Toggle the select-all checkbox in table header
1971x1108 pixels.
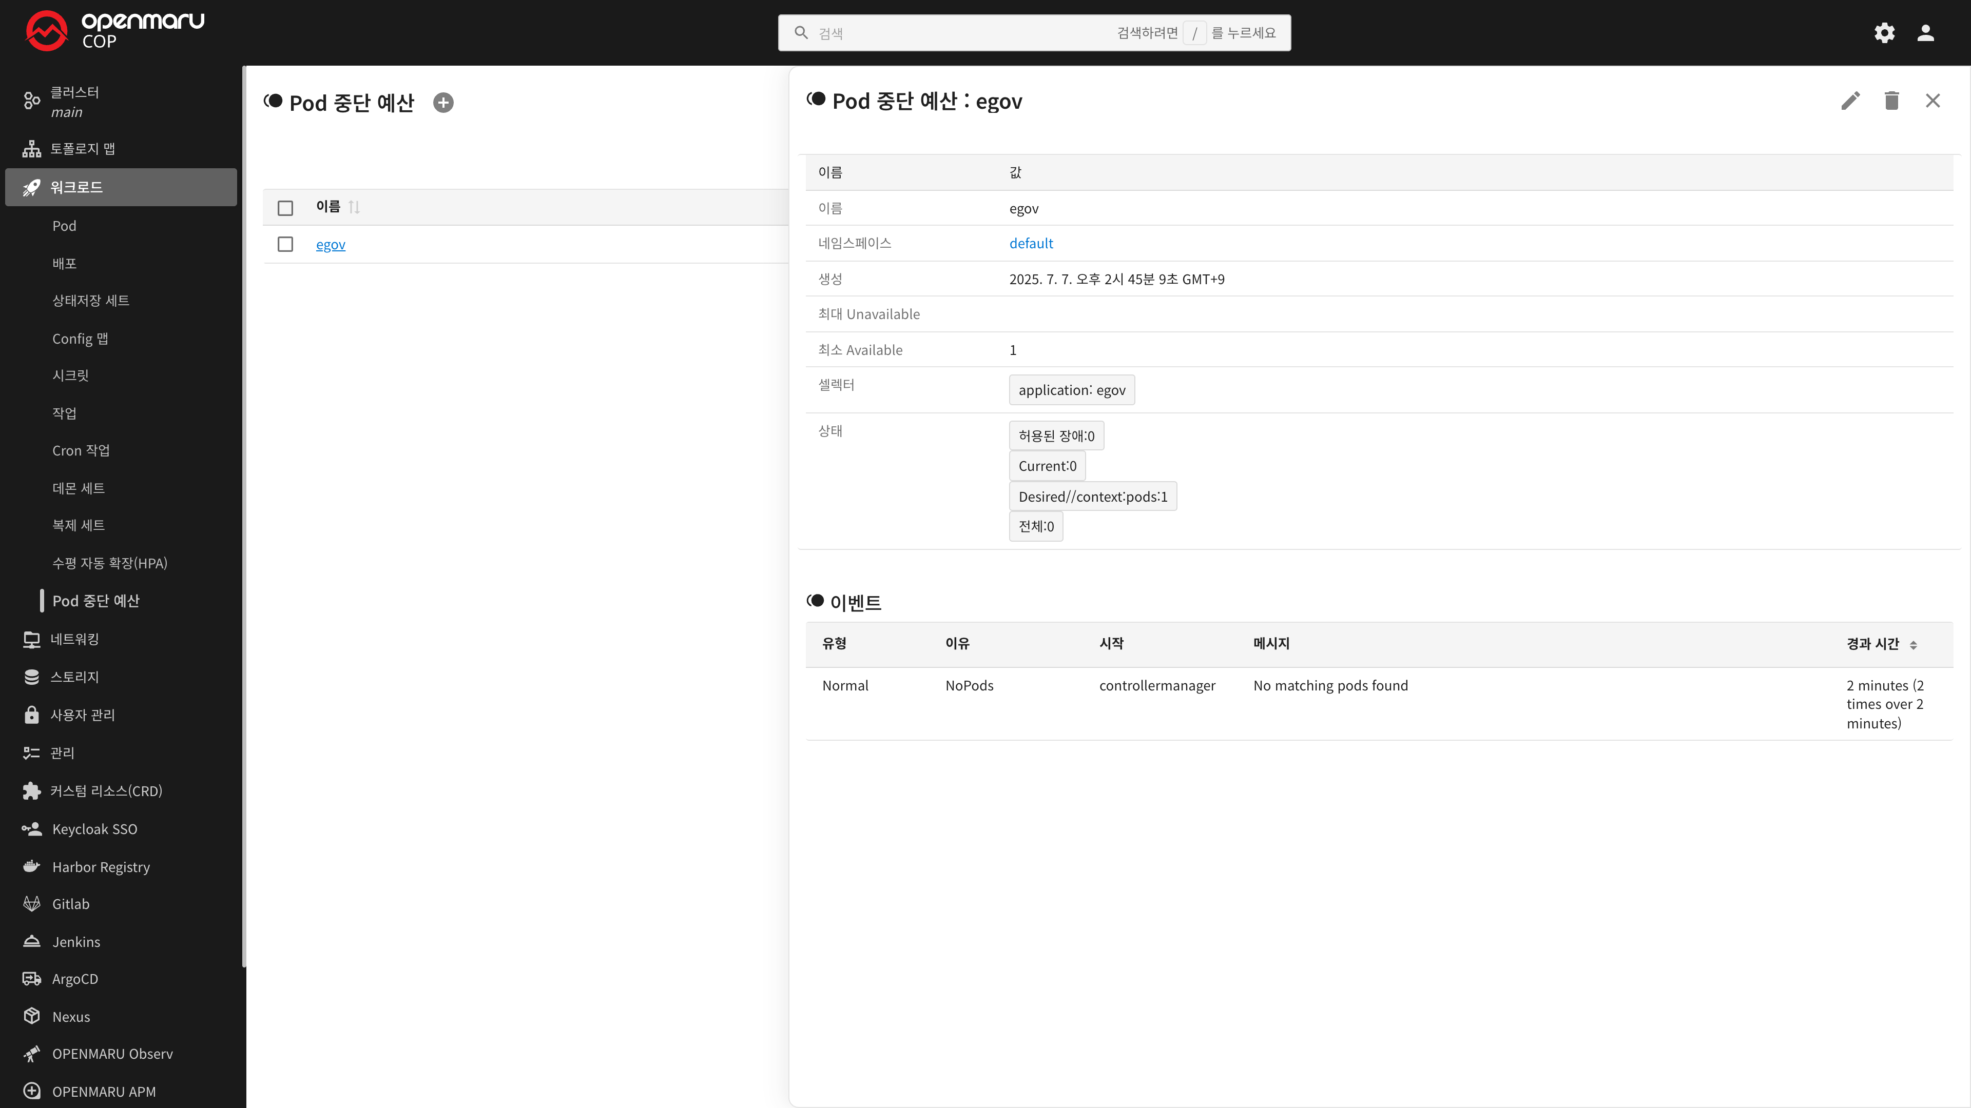[285, 208]
